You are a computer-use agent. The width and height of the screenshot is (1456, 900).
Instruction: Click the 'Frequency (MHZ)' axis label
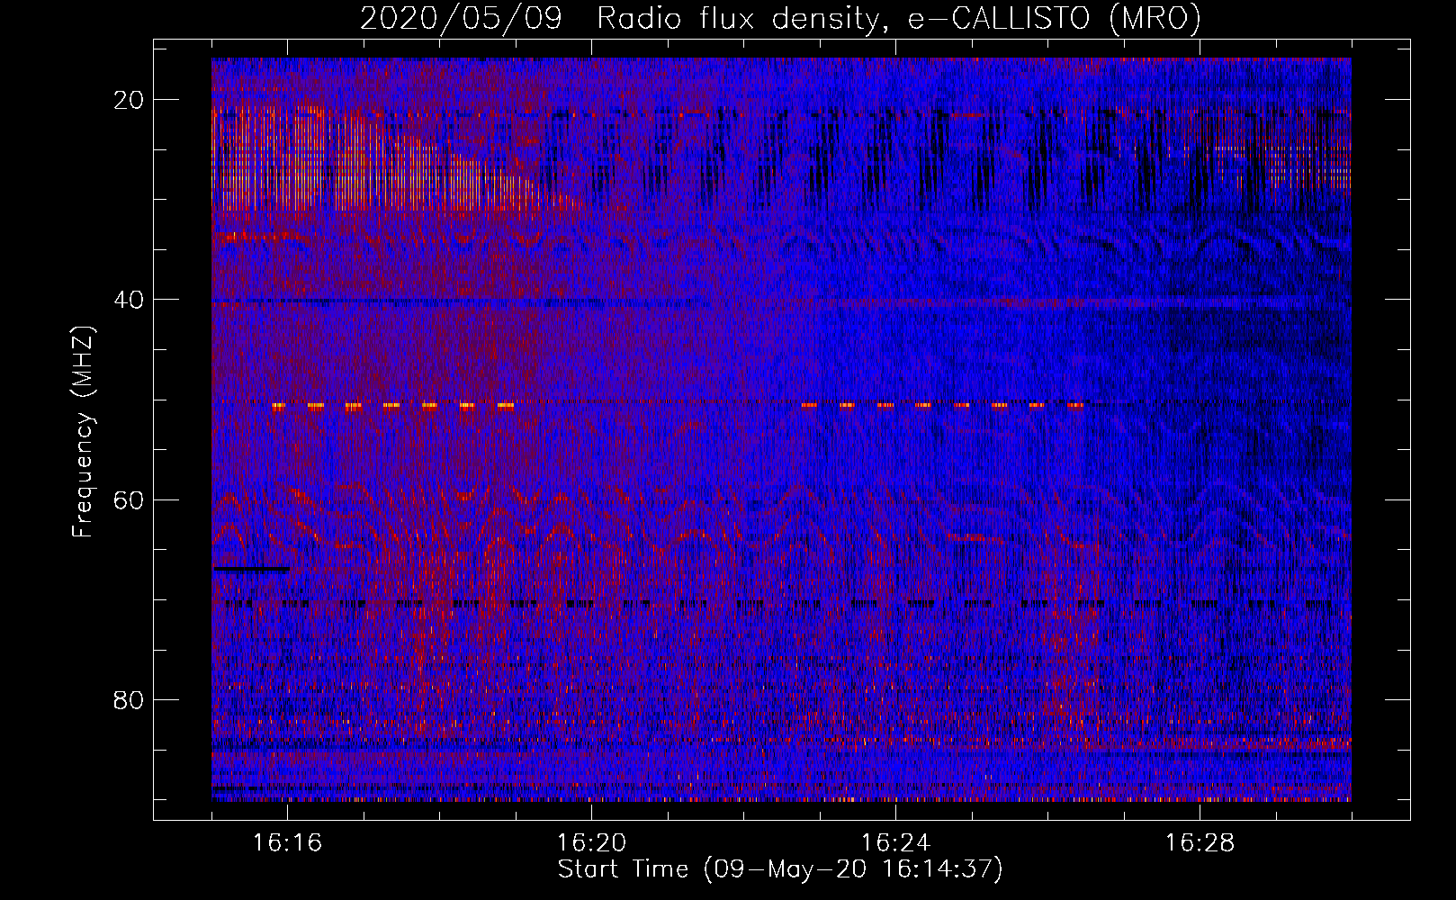click(x=83, y=433)
